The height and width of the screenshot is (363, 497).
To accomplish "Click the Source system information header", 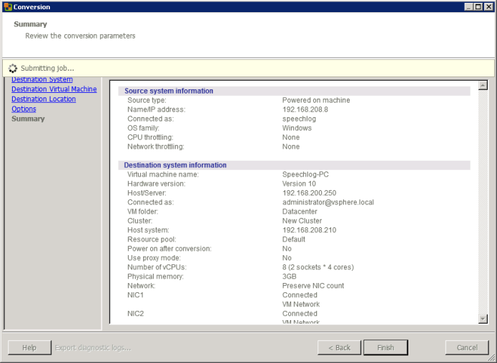I will (x=169, y=91).
